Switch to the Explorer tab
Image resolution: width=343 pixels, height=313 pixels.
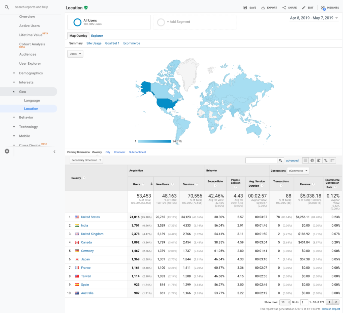click(x=97, y=36)
